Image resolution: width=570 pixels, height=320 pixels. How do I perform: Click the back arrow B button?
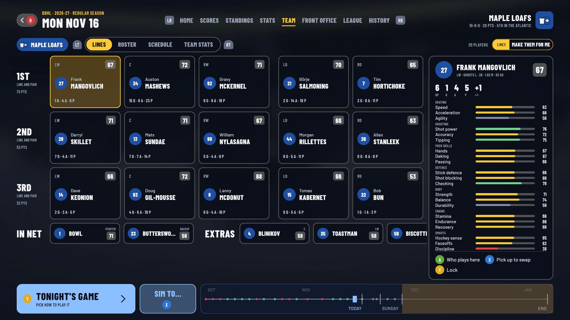[27, 20]
